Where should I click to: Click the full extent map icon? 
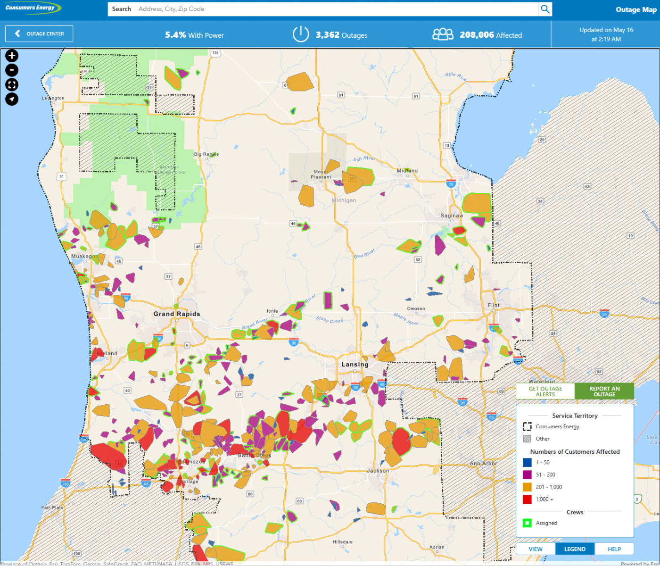click(x=12, y=85)
